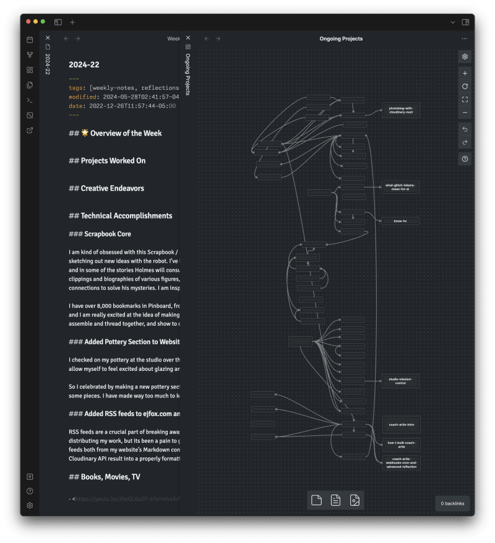Click the date frontmatter line

tap(122, 106)
